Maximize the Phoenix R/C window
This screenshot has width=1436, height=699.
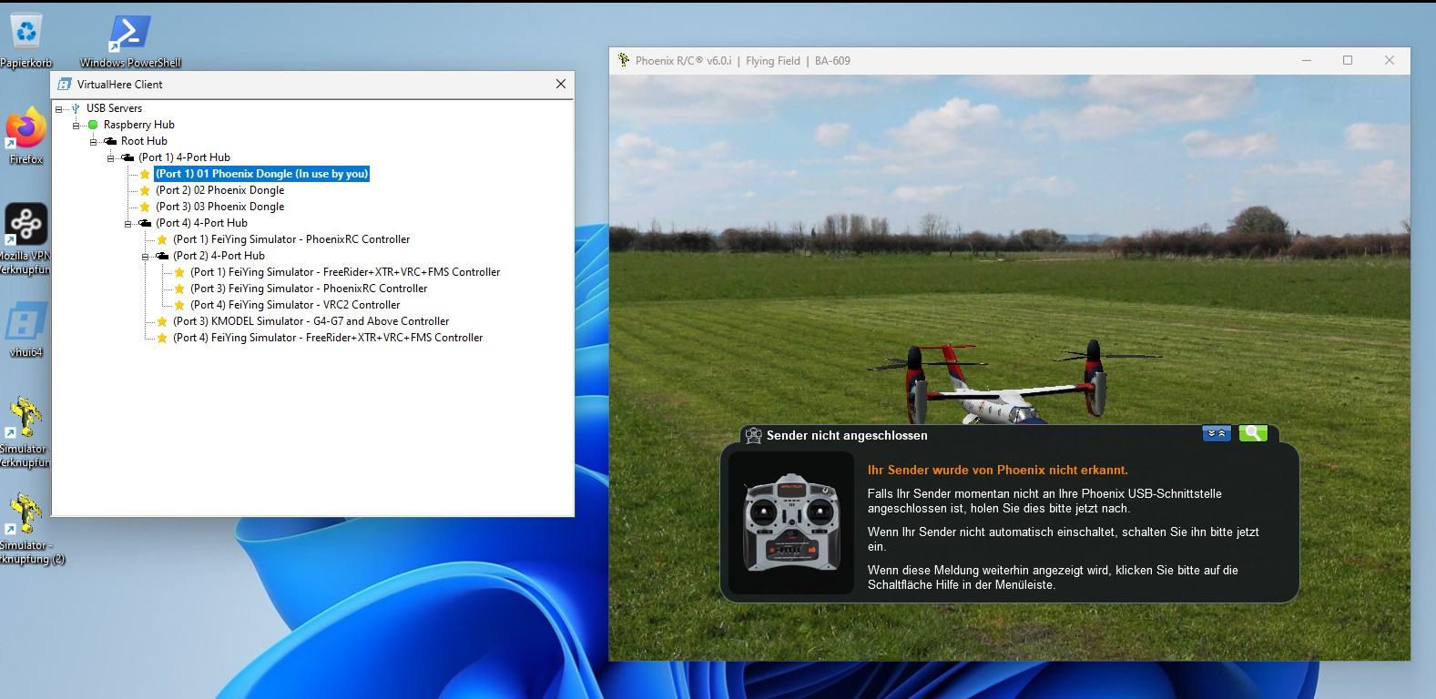point(1348,60)
